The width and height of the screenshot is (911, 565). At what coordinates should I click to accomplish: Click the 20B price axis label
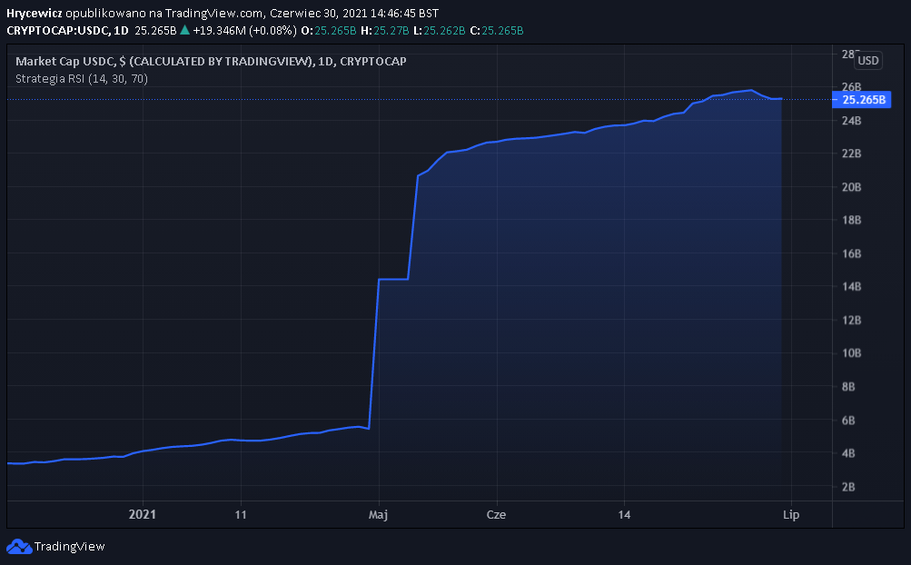pyautogui.click(x=851, y=187)
